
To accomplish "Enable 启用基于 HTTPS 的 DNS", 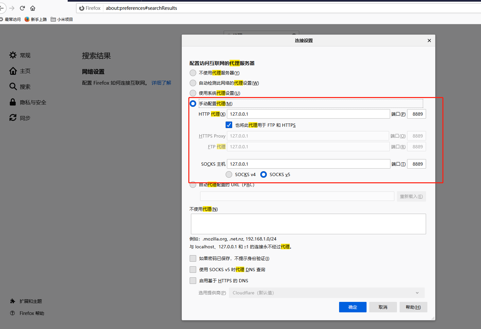I will point(193,280).
